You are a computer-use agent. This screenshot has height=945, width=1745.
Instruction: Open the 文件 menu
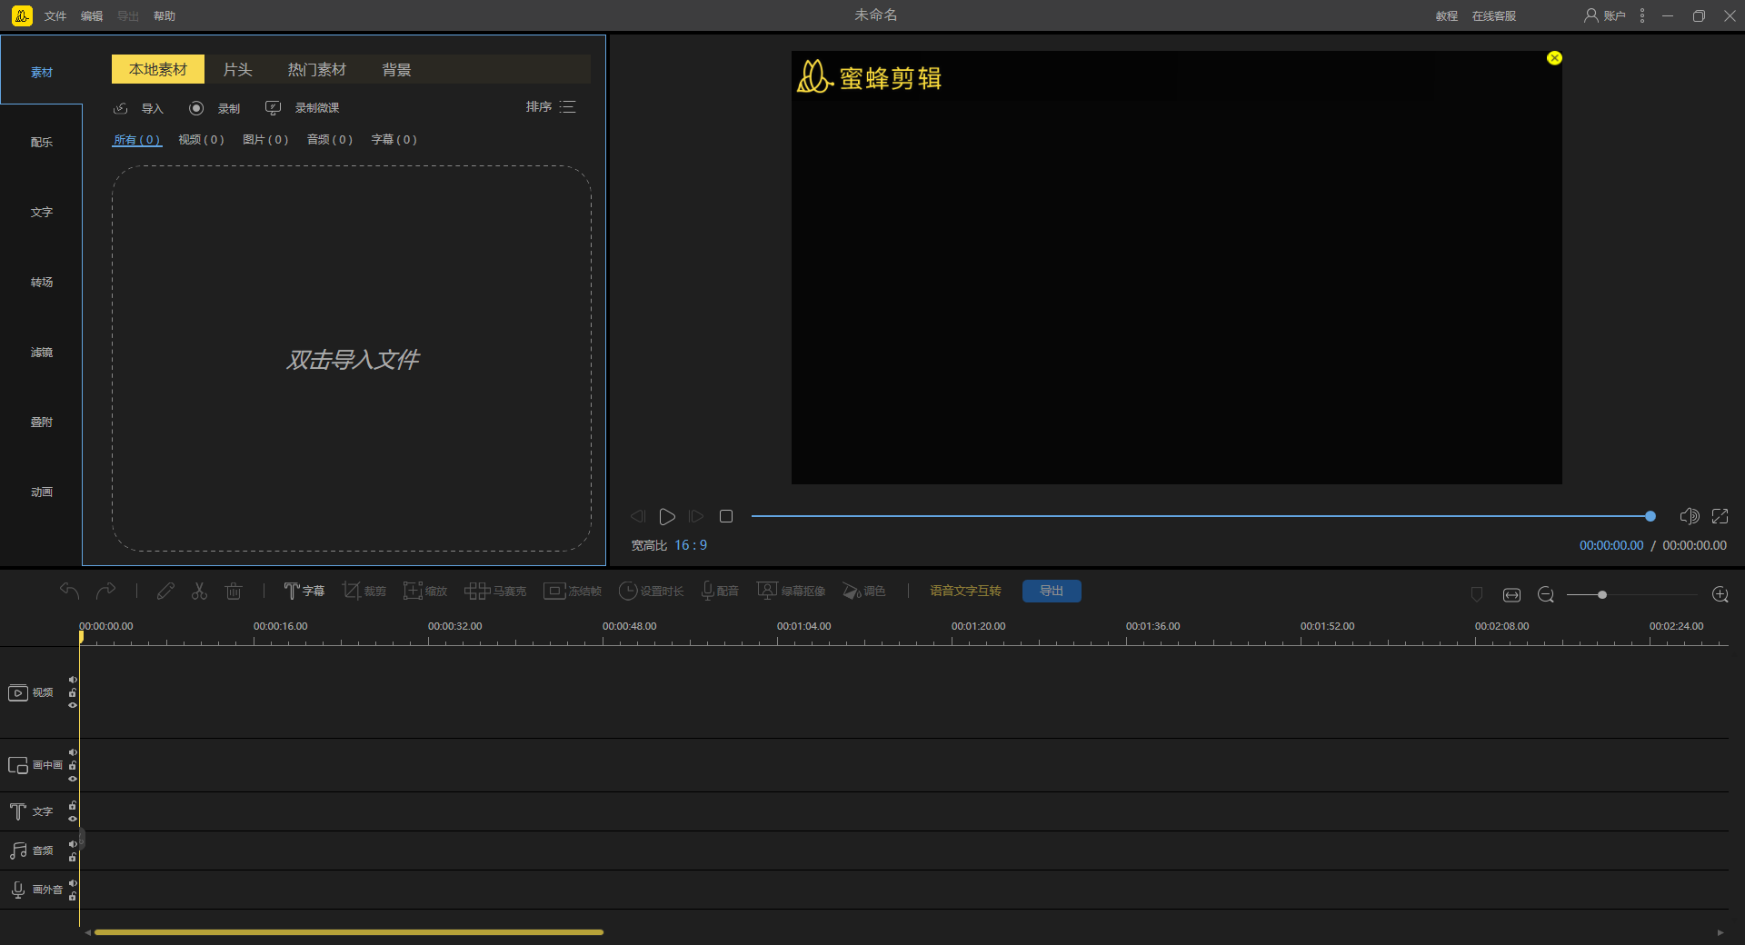55,16
